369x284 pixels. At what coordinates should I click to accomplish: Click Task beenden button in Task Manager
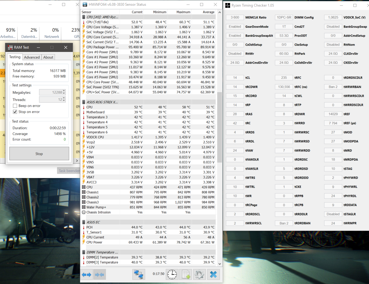69,171
